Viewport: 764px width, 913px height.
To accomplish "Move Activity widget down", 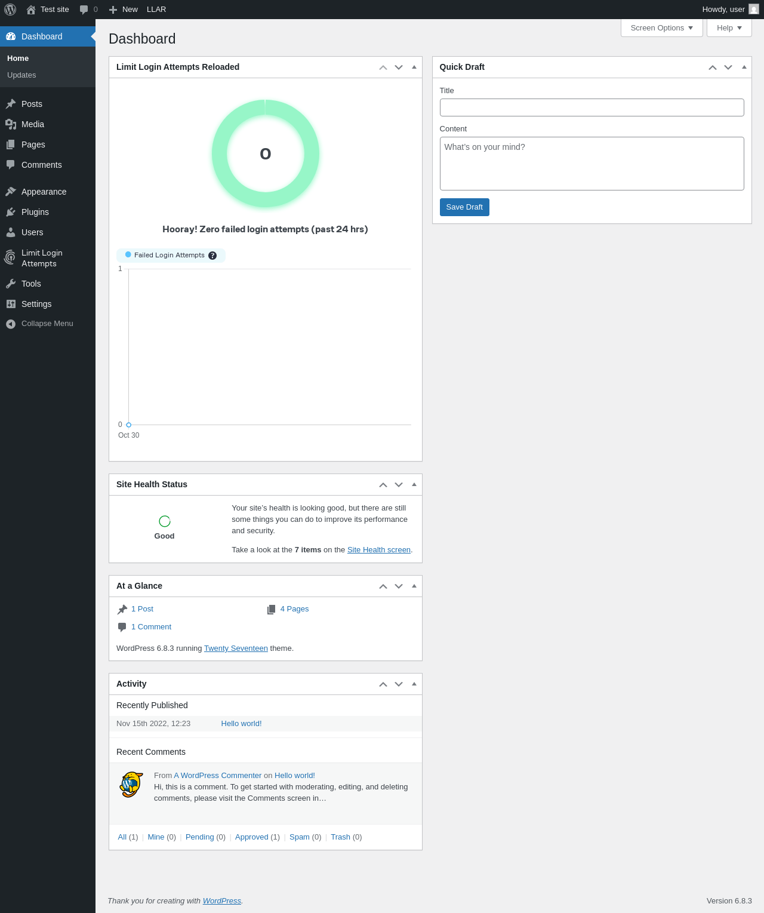I will point(399,684).
